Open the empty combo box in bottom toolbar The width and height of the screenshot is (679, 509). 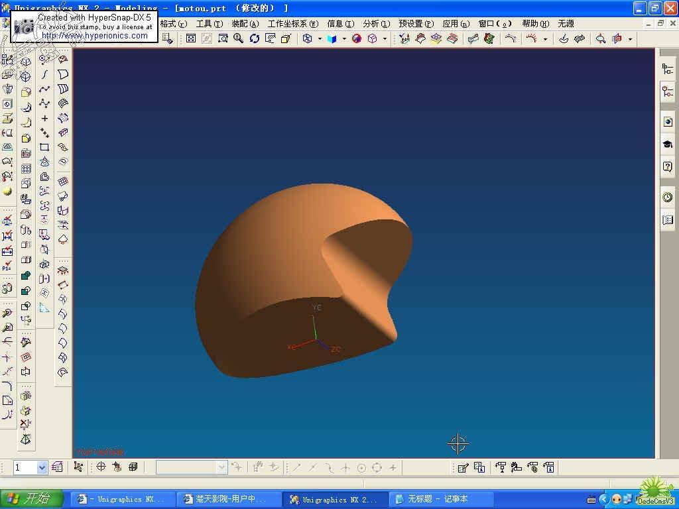pos(221,468)
